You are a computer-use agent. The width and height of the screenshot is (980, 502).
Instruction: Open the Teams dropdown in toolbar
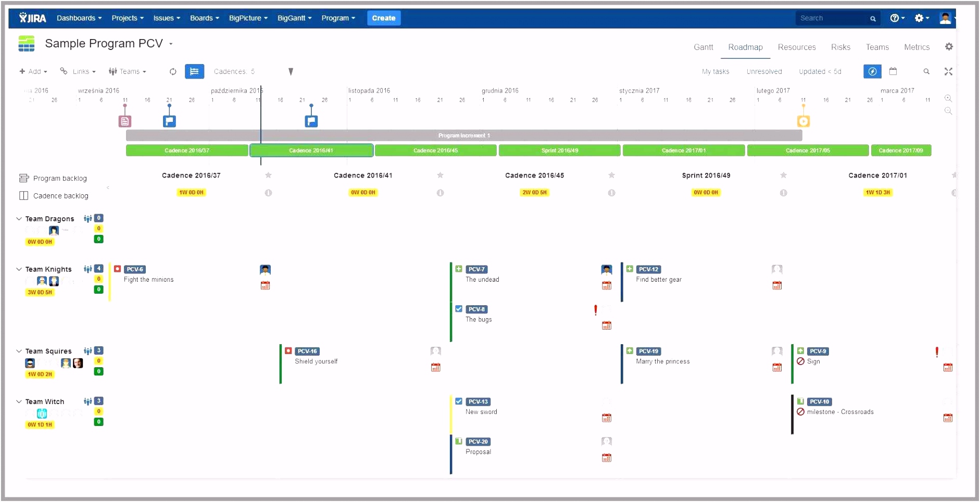127,71
